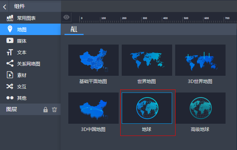This screenshot has height=150, width=237.
Task: Click ruler mark 700
Action: pyautogui.click(x=227, y=18)
